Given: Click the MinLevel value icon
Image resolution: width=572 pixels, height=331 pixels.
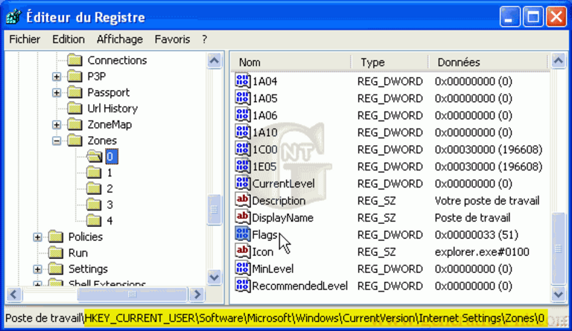Looking at the screenshot, I should (x=243, y=269).
